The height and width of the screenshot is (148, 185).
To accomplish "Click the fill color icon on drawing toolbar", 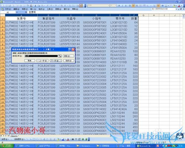I will point(58,139).
